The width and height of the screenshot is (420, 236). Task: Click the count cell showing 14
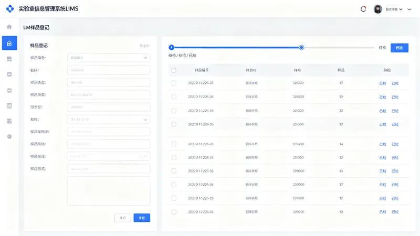(341, 144)
